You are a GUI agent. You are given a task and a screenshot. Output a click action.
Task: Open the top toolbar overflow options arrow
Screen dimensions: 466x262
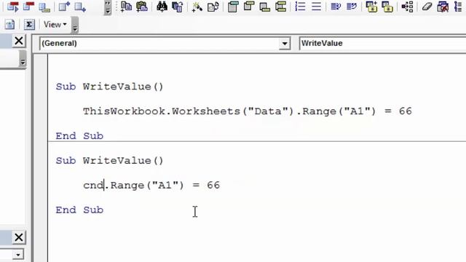[108, 7]
